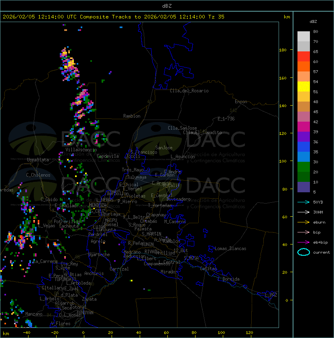The width and height of the screenshot is (334, 338).
Task: Select the 'Villavicencio' place label
Action: [x=81, y=150]
